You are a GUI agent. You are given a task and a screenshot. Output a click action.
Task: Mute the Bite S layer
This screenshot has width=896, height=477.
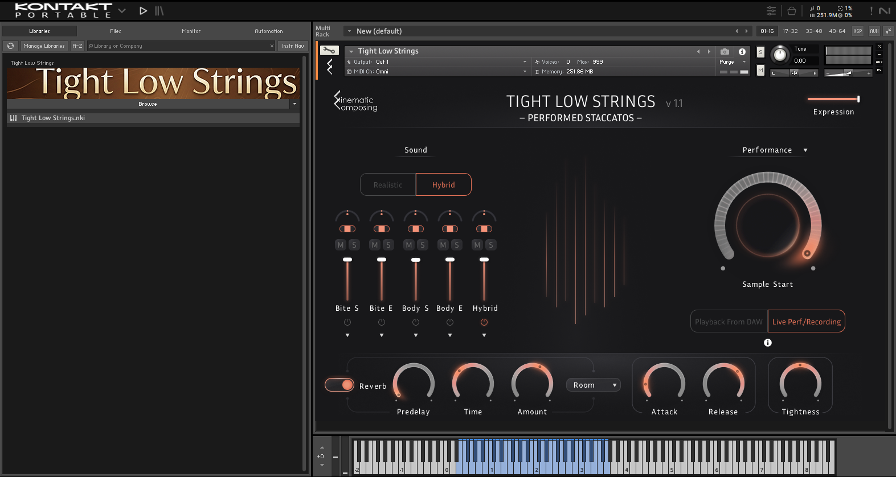[341, 245]
